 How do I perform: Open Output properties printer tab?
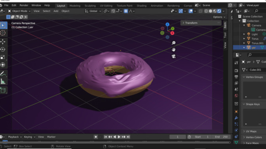[x=236, y=77]
